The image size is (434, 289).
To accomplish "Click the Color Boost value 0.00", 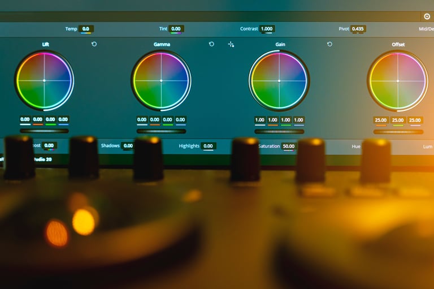I will (x=49, y=145).
